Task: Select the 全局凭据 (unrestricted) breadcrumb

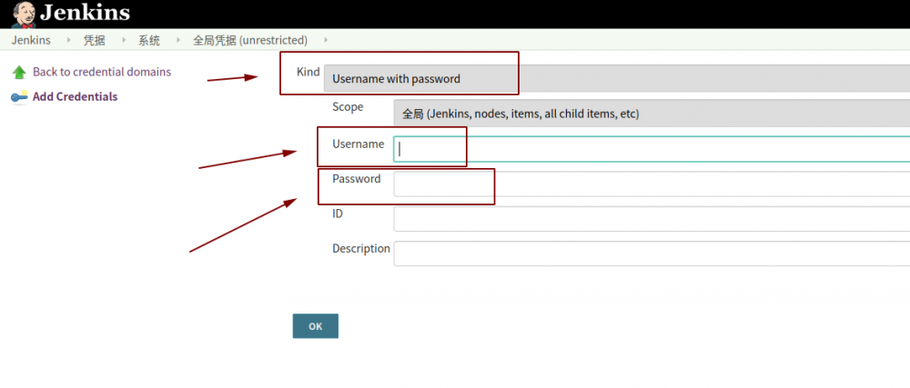Action: 250,40
